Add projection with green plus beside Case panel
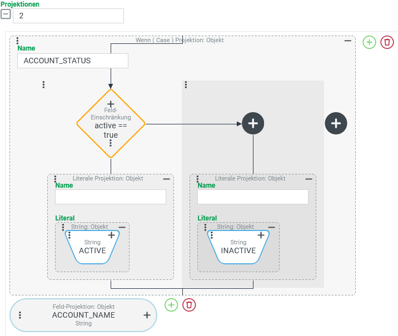 369,42
